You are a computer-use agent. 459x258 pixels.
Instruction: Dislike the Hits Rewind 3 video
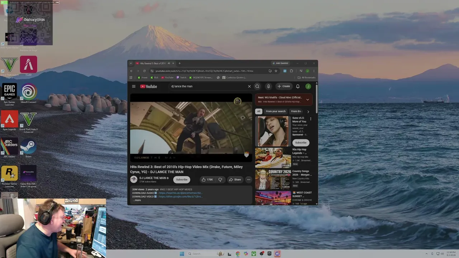point(220,180)
